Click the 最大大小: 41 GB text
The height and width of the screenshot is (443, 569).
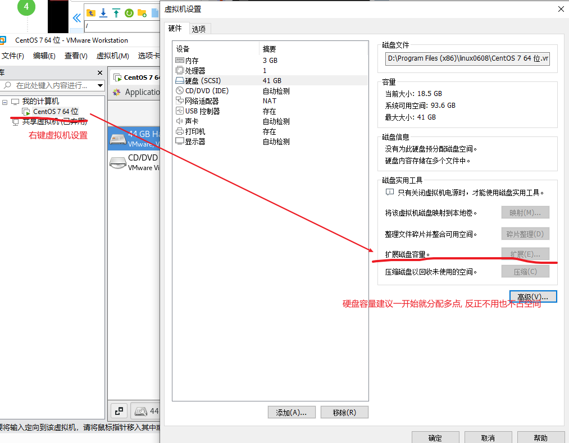[x=411, y=117]
